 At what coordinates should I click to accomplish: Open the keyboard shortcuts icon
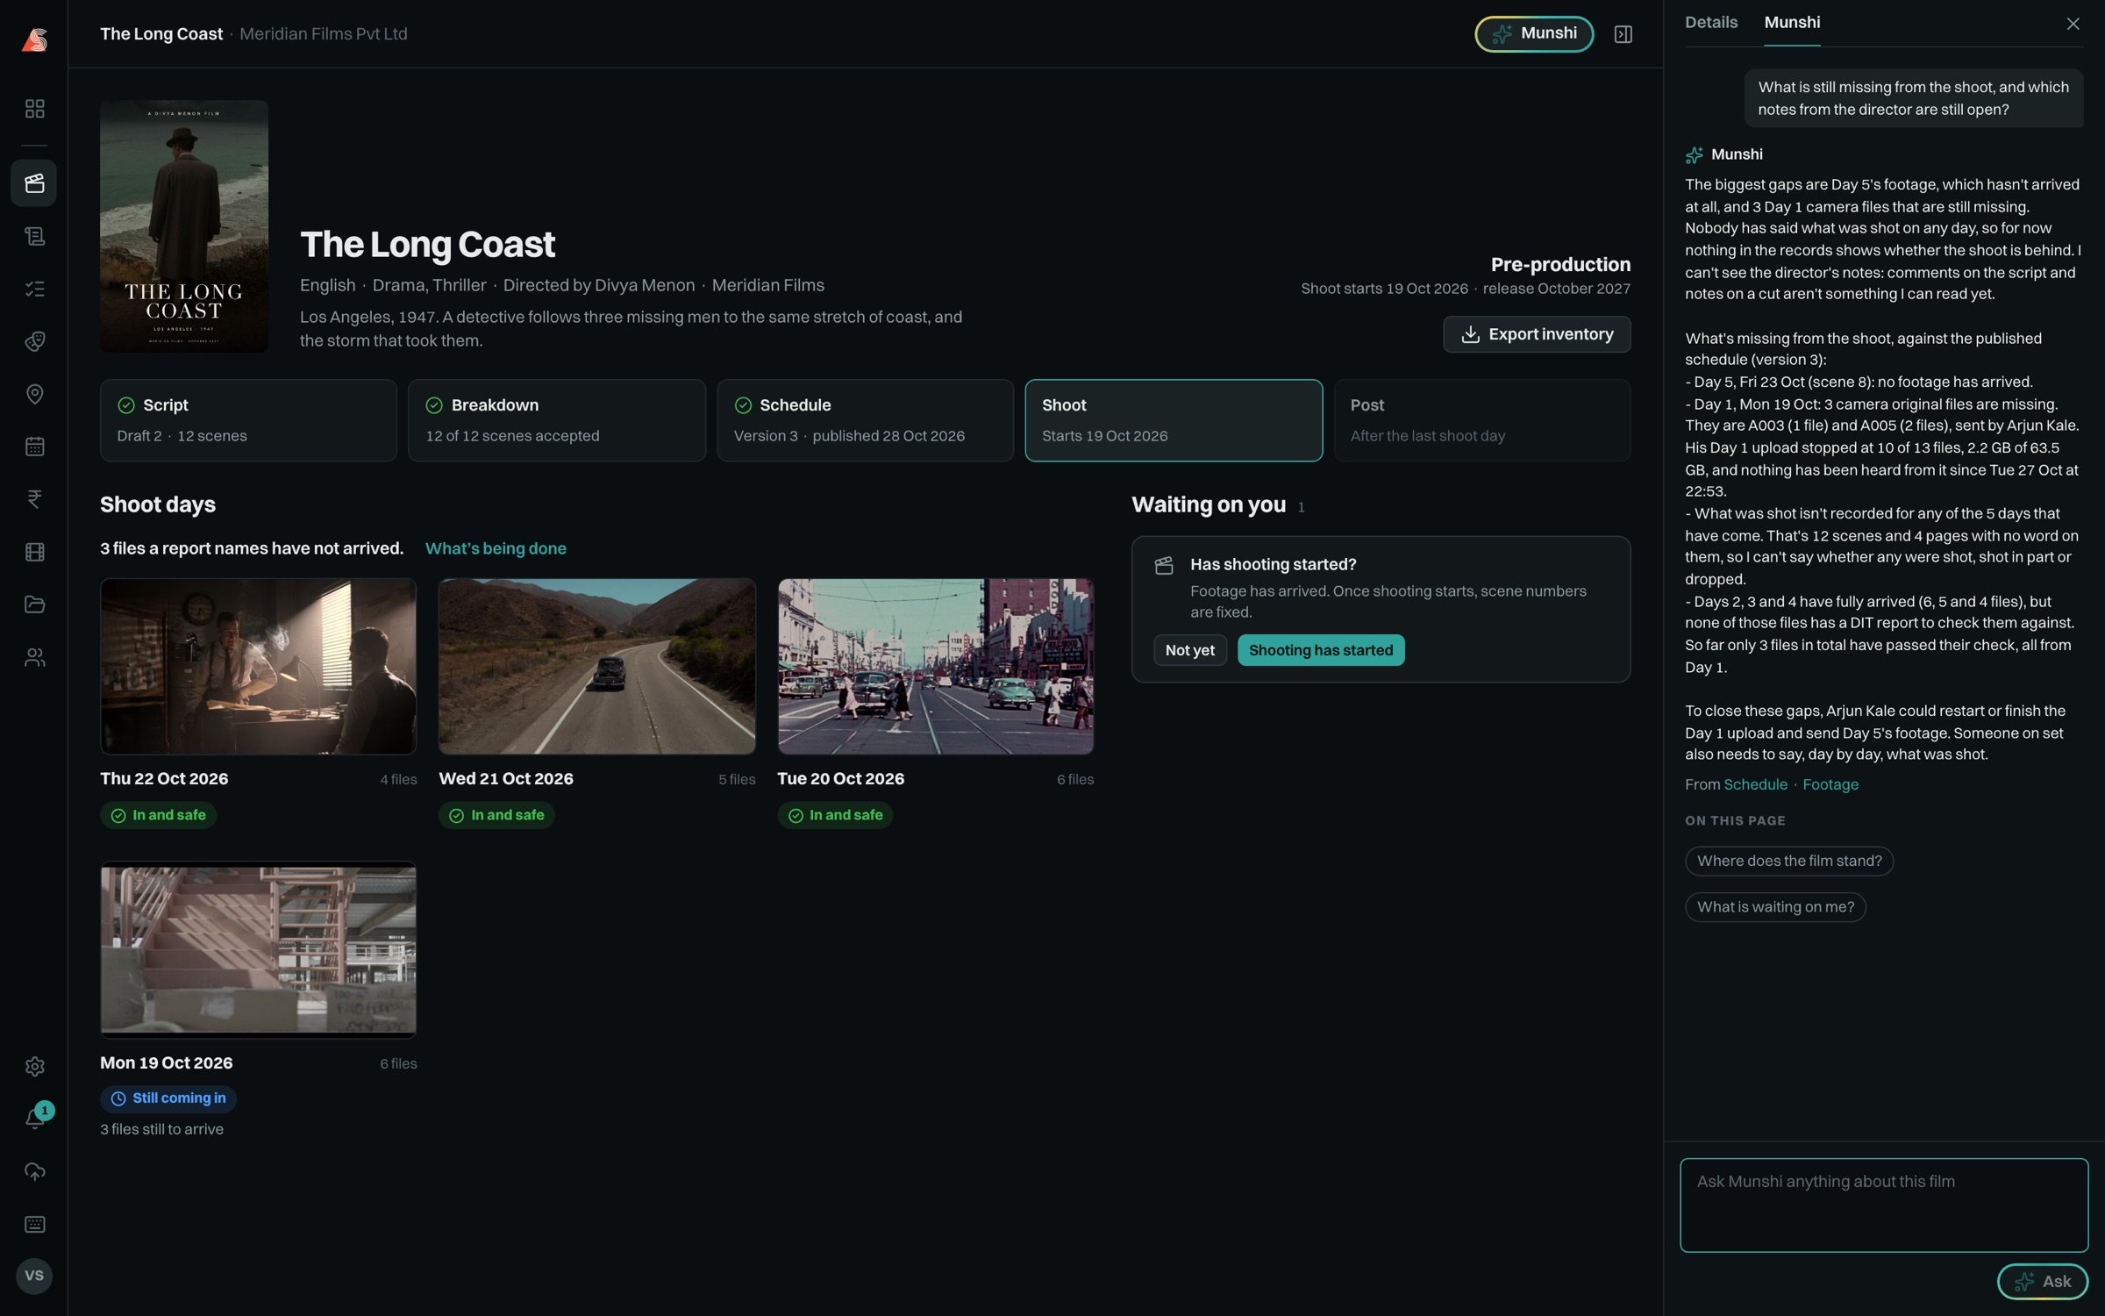tap(34, 1224)
